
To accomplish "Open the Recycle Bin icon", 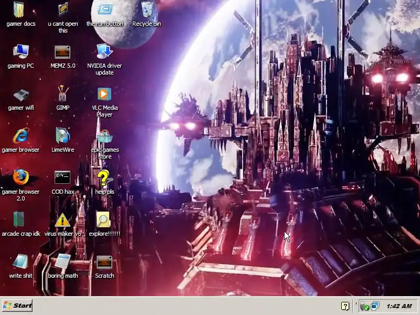I will point(146,9).
